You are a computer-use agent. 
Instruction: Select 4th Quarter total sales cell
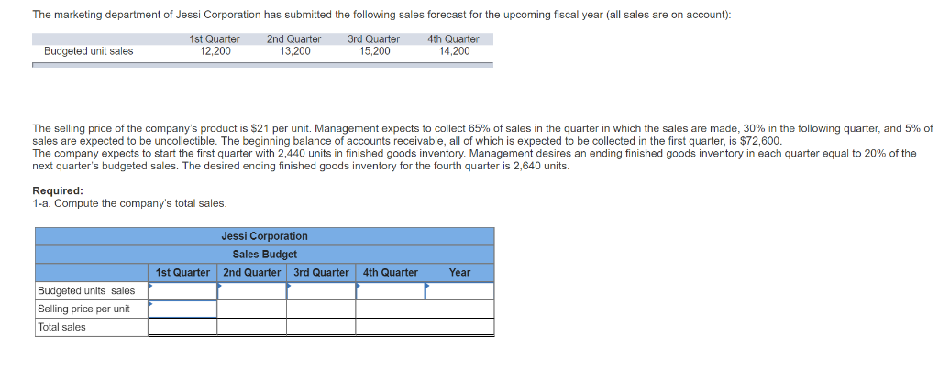pos(391,327)
